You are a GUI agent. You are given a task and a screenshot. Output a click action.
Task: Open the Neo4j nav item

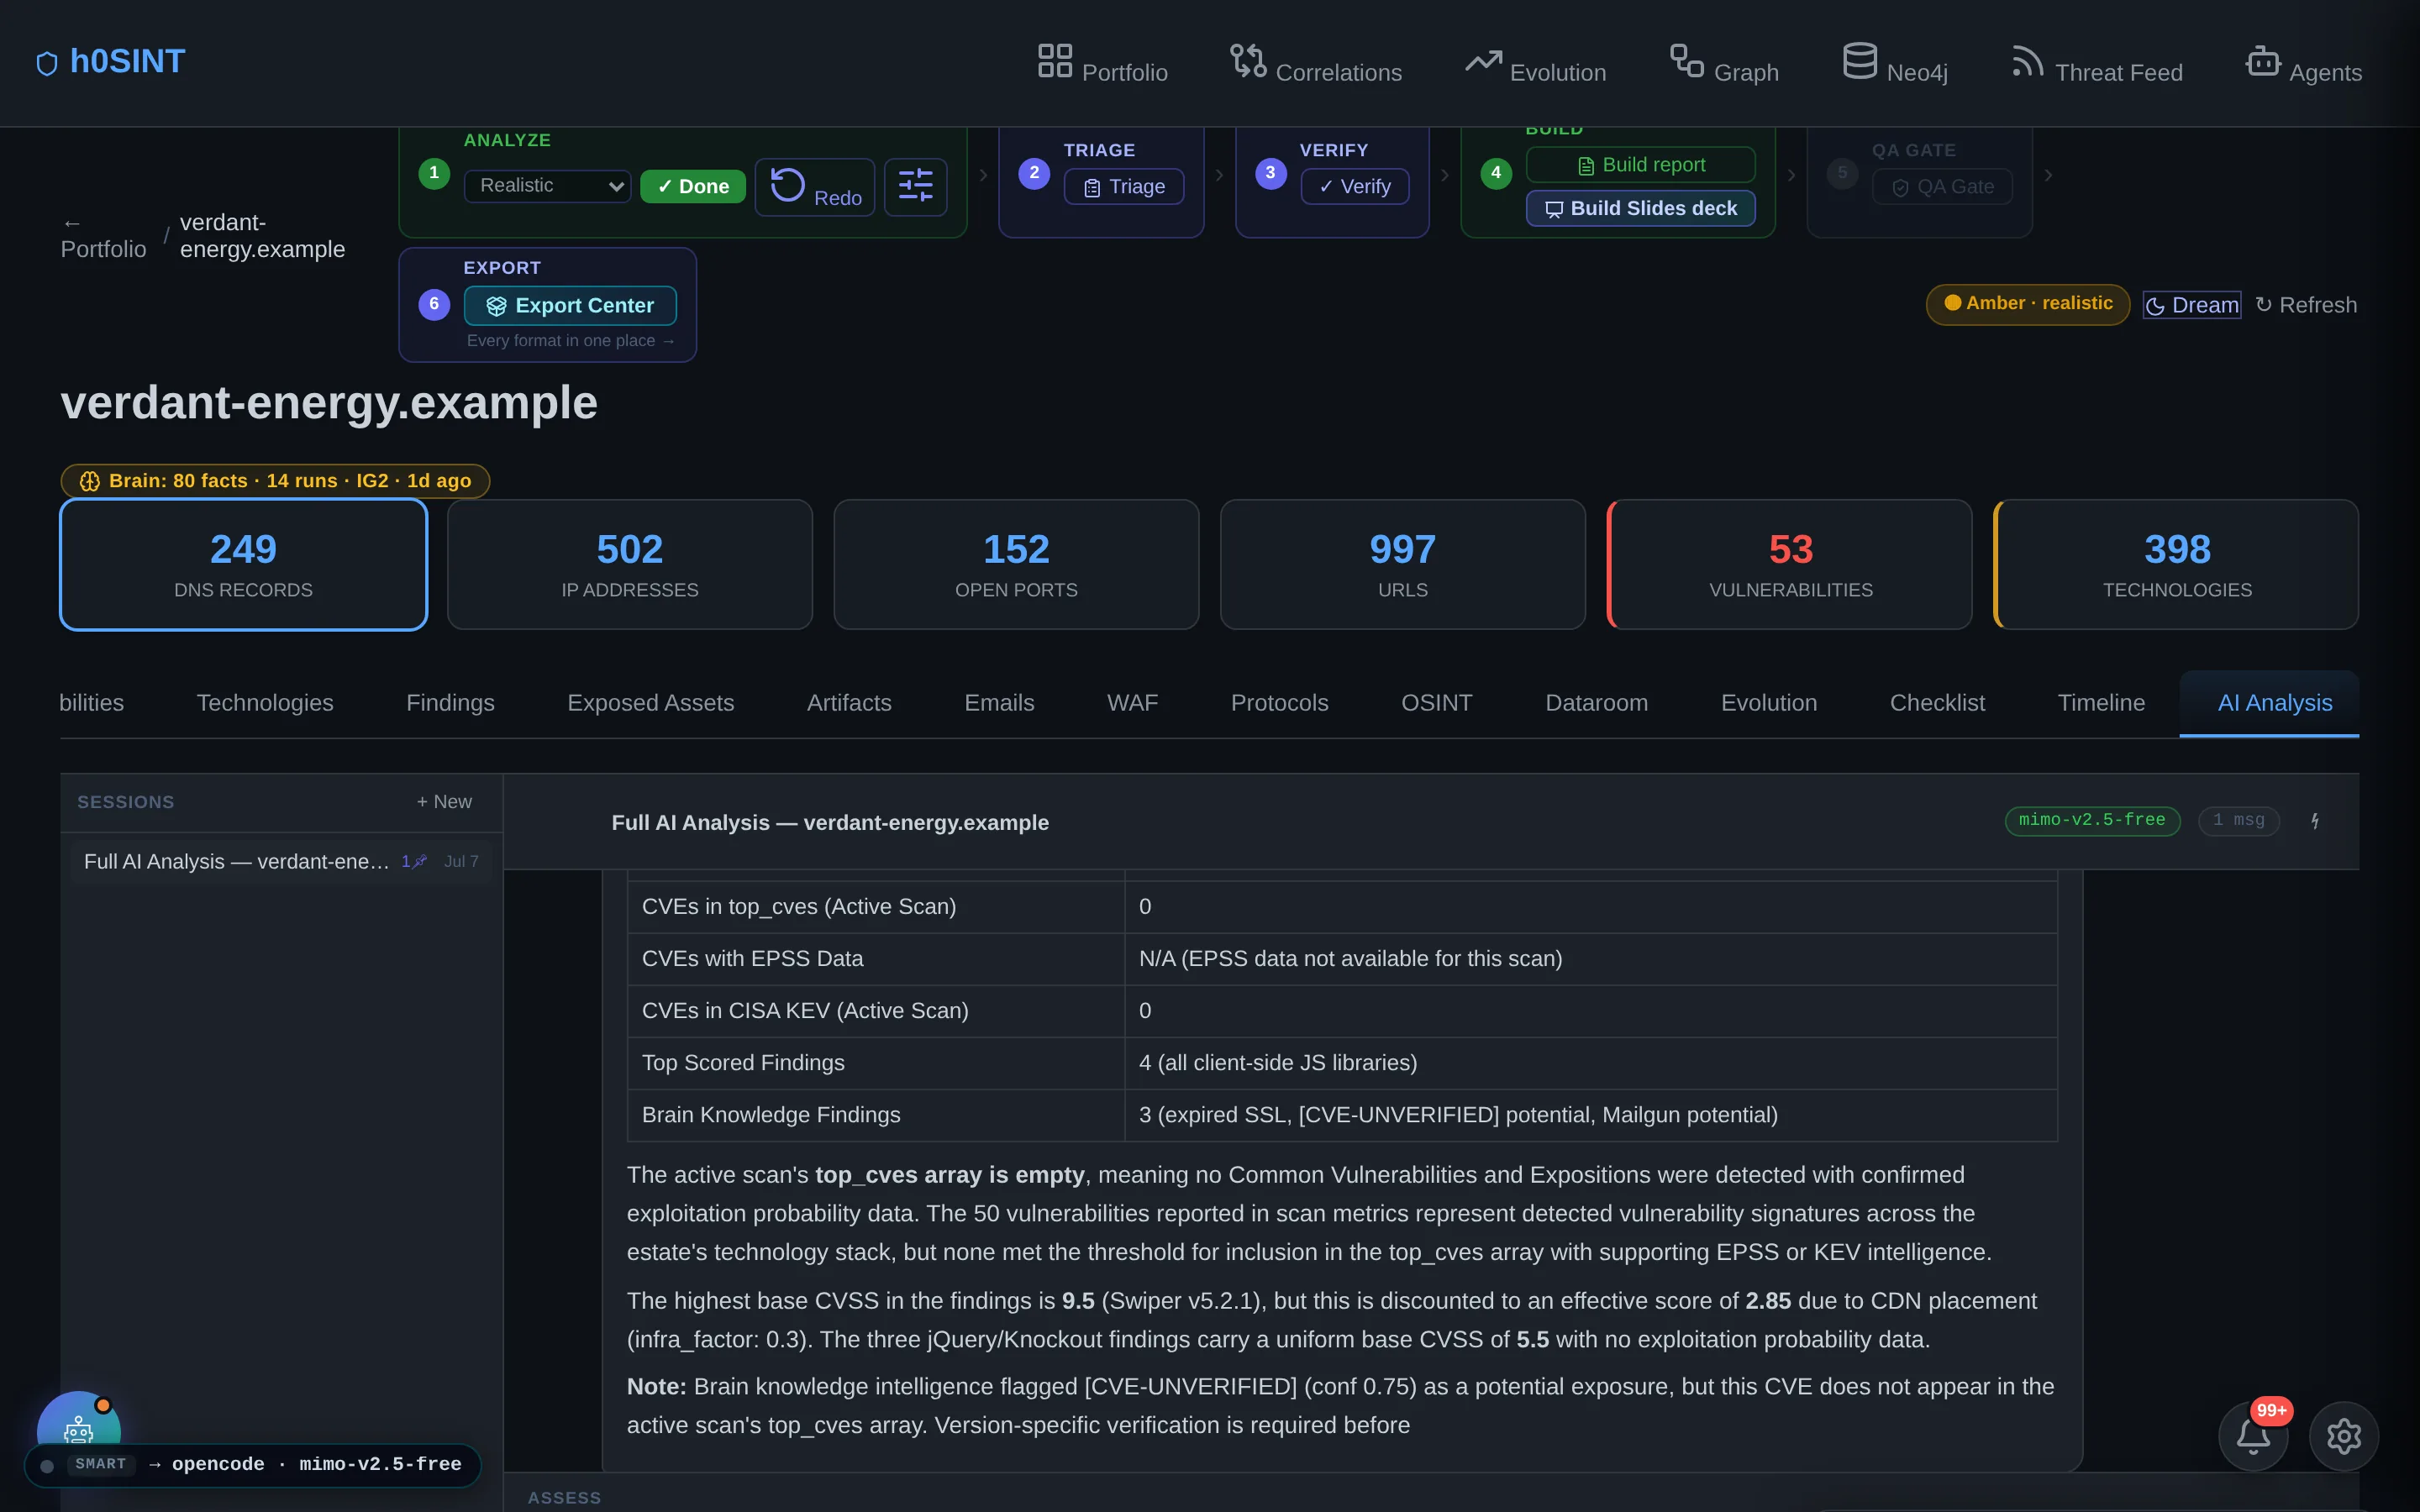coord(1895,63)
